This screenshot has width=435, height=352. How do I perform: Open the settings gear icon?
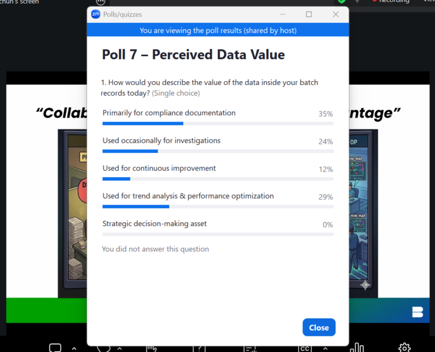(x=404, y=348)
